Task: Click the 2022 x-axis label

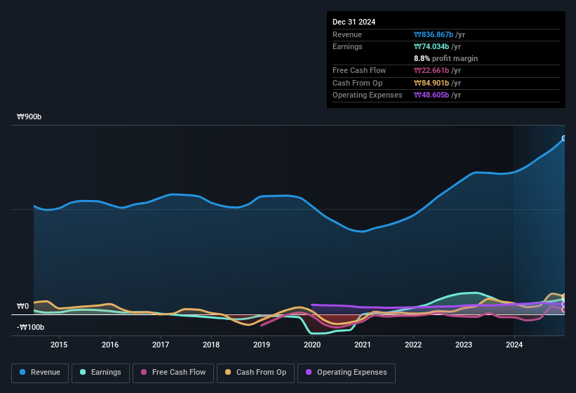Action: tap(413, 345)
